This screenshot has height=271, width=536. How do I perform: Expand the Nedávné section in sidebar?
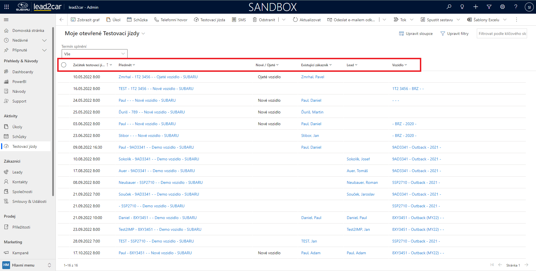(x=44, y=40)
